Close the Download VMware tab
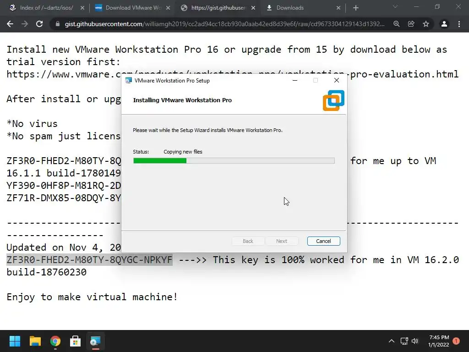The image size is (469, 352). tap(168, 8)
